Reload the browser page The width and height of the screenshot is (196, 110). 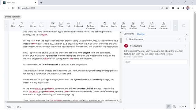13,8
